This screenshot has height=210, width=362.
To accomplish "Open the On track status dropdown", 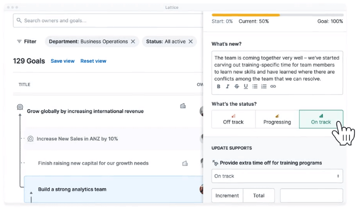I will tap(277, 176).
